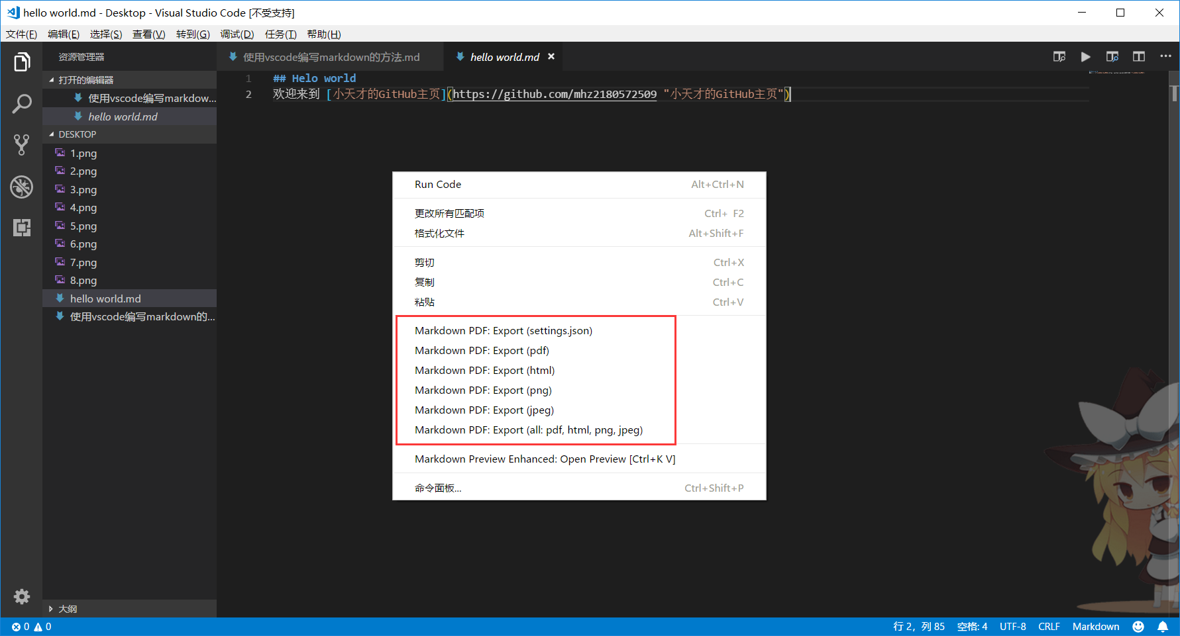Change file encoding via UTF-8

(1013, 627)
